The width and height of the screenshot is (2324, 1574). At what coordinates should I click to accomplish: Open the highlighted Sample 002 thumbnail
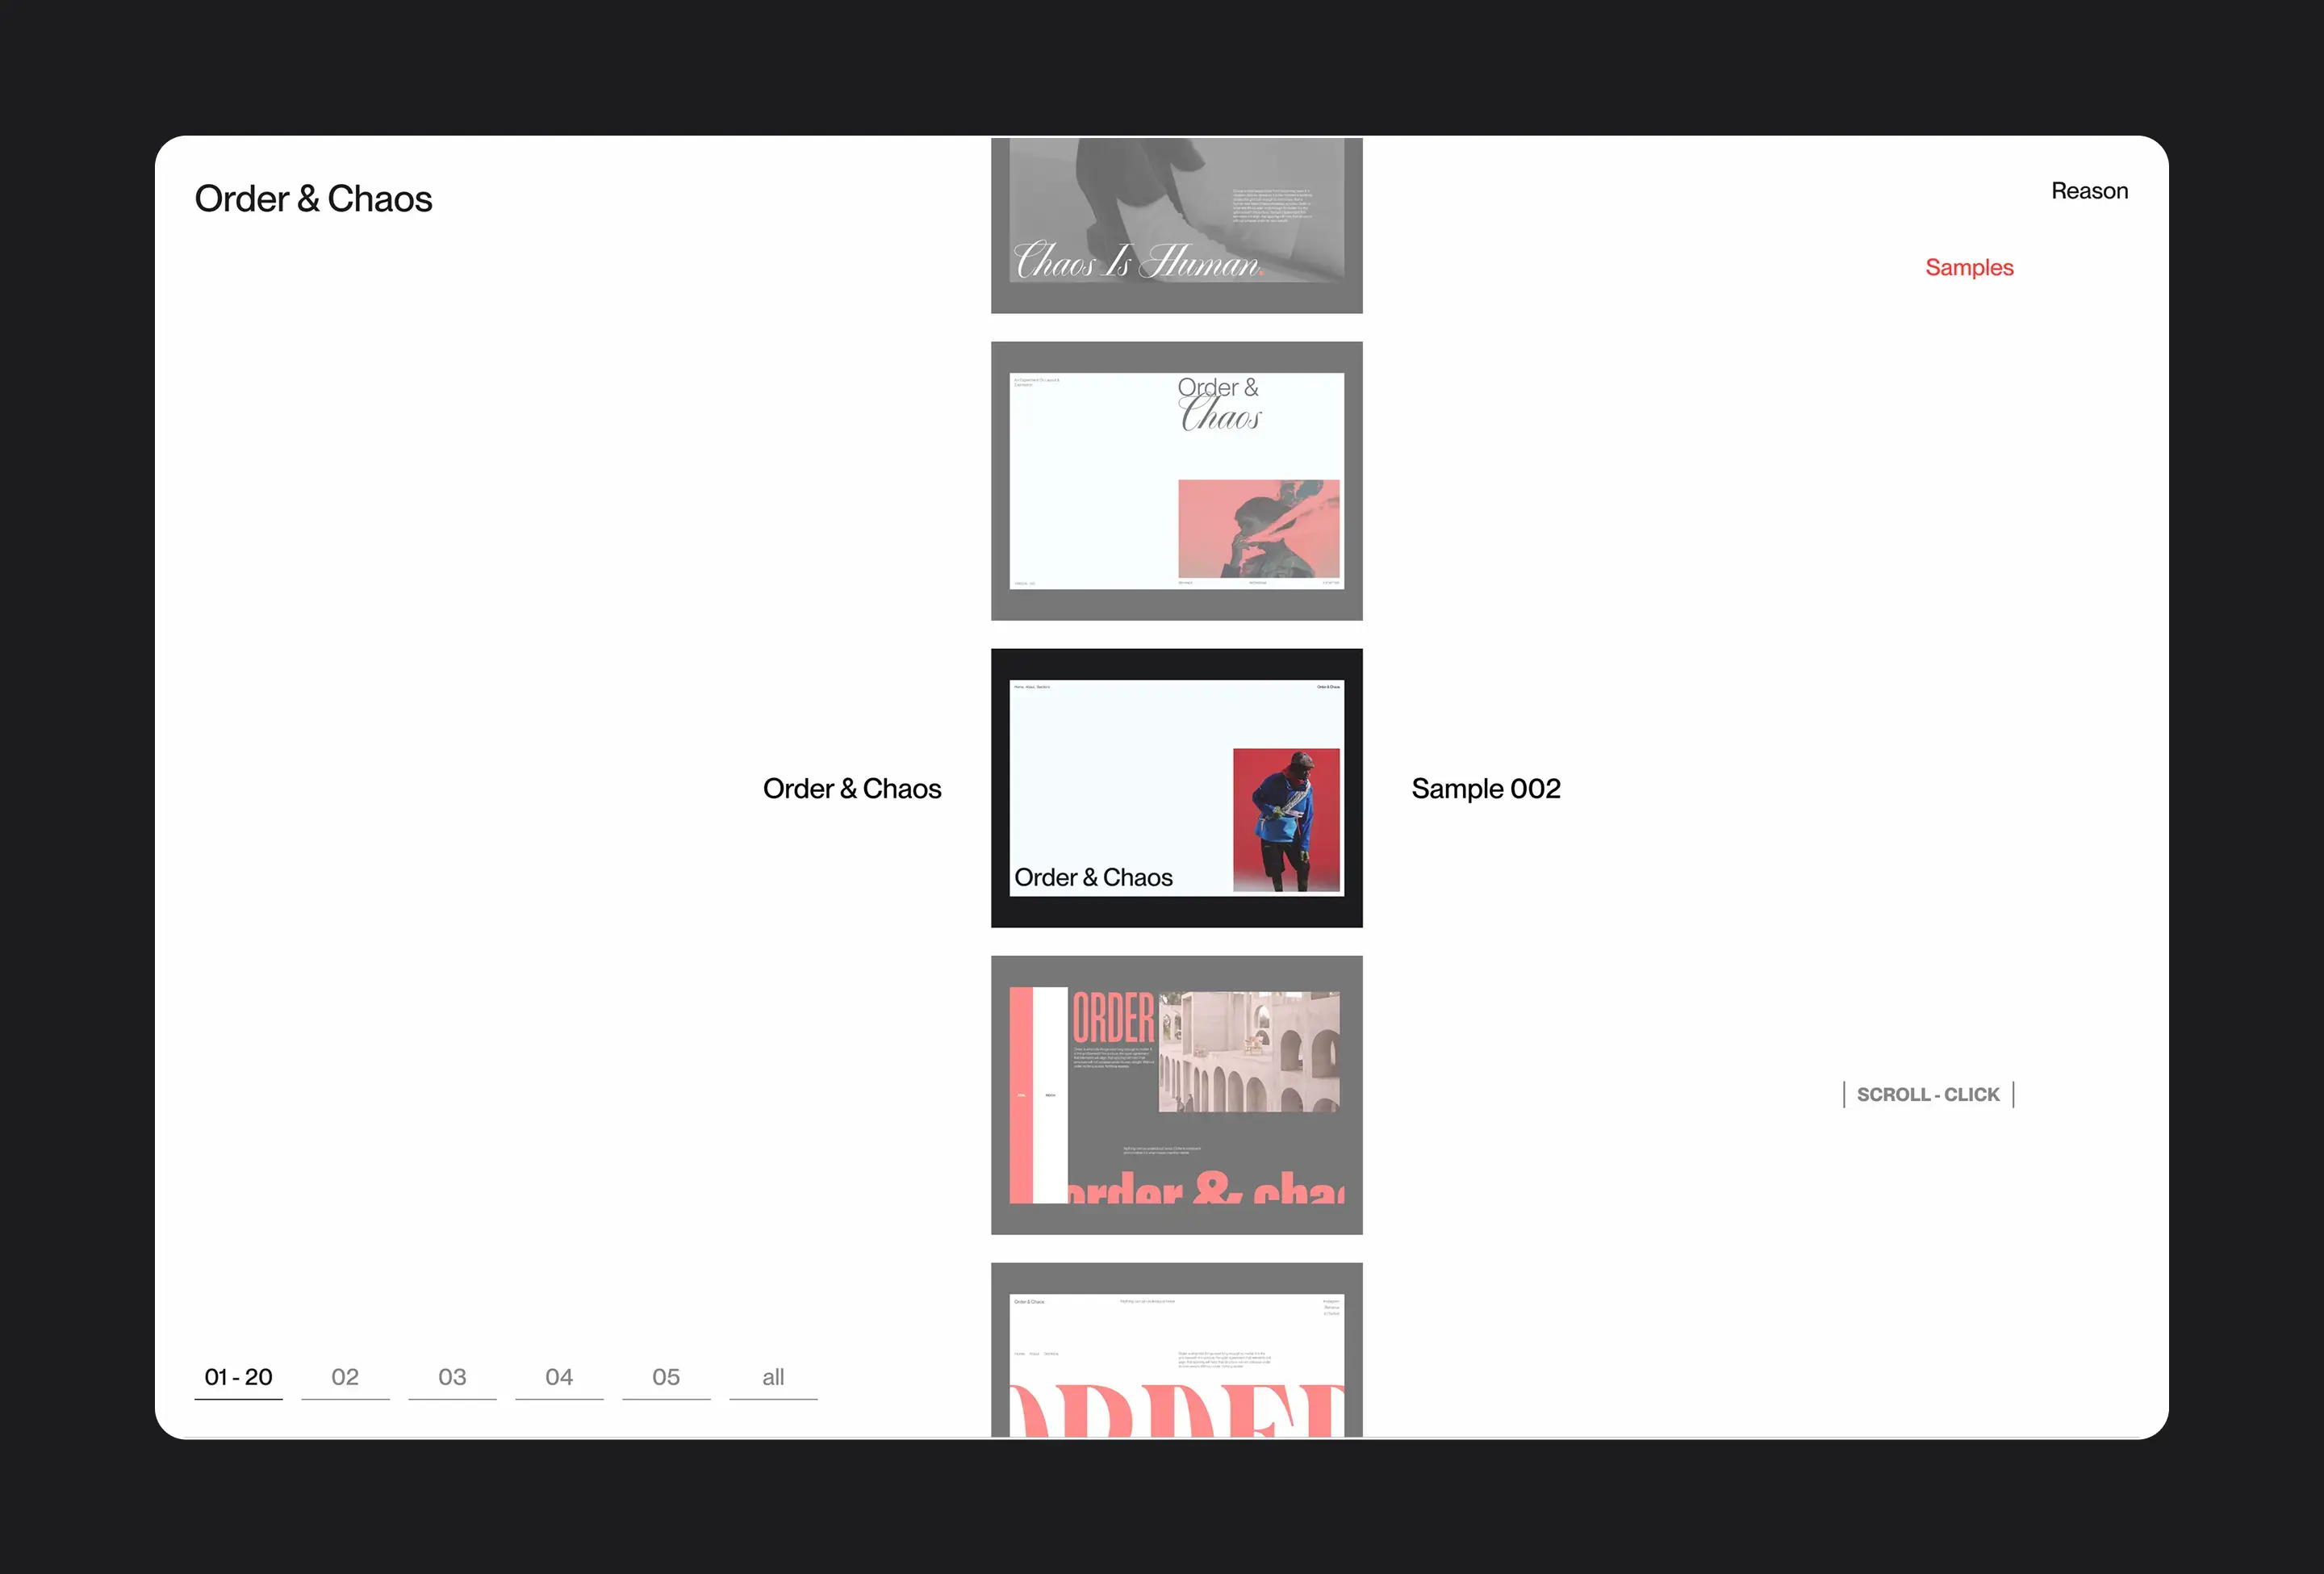click(x=1177, y=788)
